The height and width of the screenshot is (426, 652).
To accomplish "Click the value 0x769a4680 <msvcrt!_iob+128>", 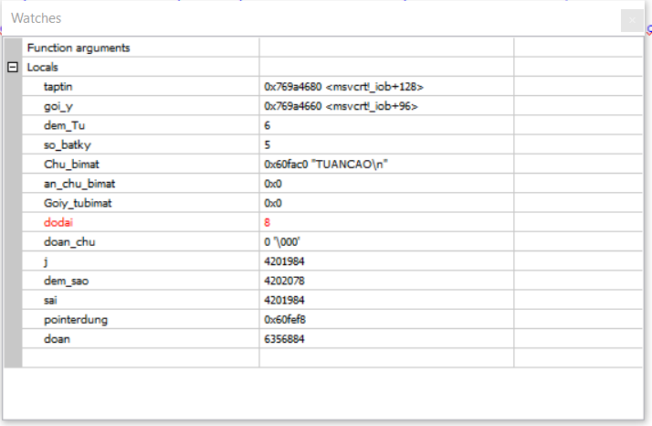I will tap(344, 87).
